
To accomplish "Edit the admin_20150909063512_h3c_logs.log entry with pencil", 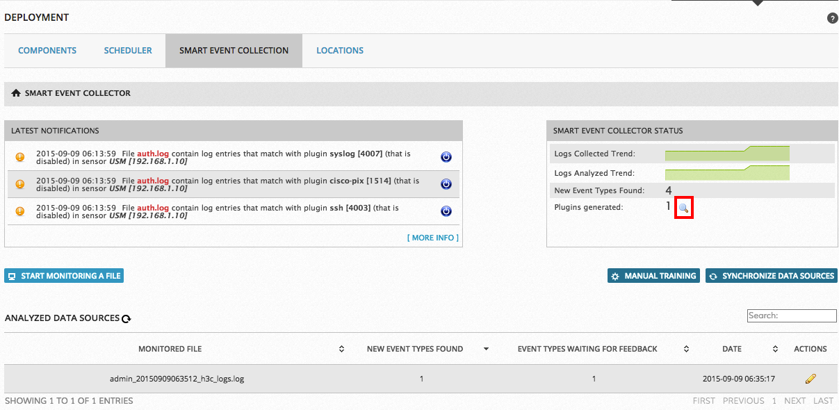I will point(811,379).
